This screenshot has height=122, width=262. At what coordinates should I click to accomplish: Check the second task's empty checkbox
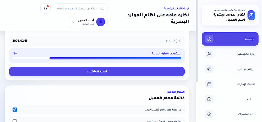click(15, 121)
